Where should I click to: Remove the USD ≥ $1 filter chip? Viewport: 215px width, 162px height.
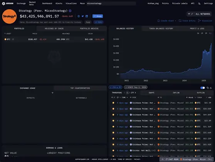111,87
